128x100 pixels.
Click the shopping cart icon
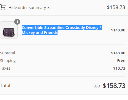[x=3, y=7]
